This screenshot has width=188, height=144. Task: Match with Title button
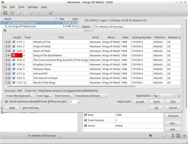coord(173,102)
